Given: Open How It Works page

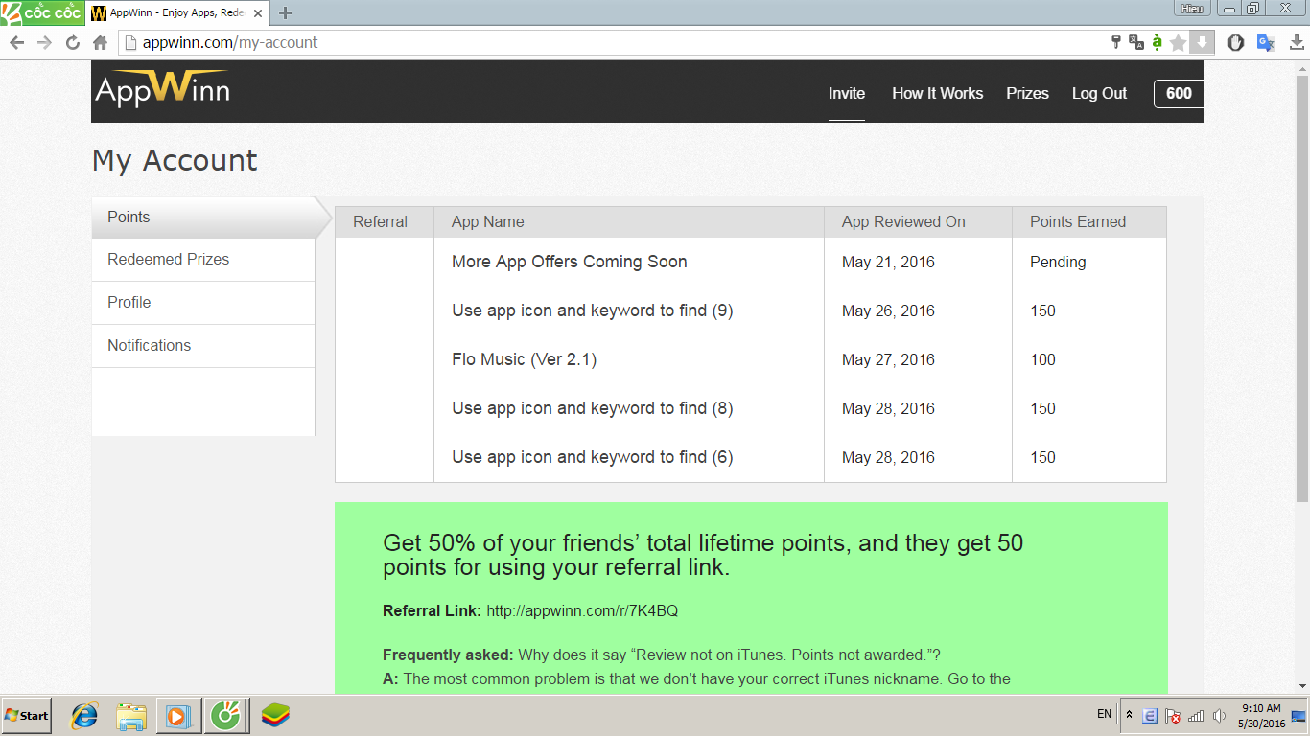Looking at the screenshot, I should point(938,93).
